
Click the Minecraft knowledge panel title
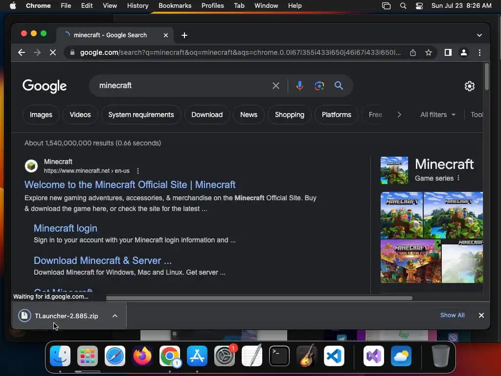pyautogui.click(x=444, y=164)
